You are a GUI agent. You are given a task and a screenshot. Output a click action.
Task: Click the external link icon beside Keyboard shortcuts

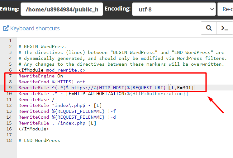pyautogui.click(x=6, y=28)
